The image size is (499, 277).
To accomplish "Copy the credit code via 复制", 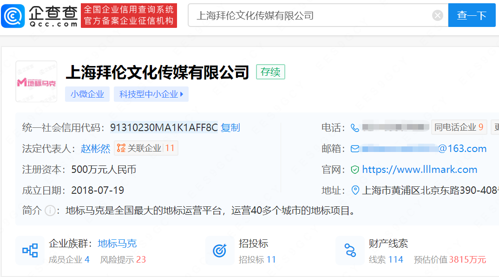I will pyautogui.click(x=230, y=128).
